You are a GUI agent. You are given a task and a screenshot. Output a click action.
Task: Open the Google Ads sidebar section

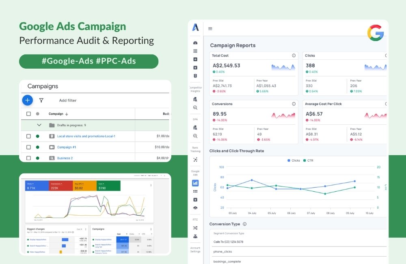click(195, 173)
